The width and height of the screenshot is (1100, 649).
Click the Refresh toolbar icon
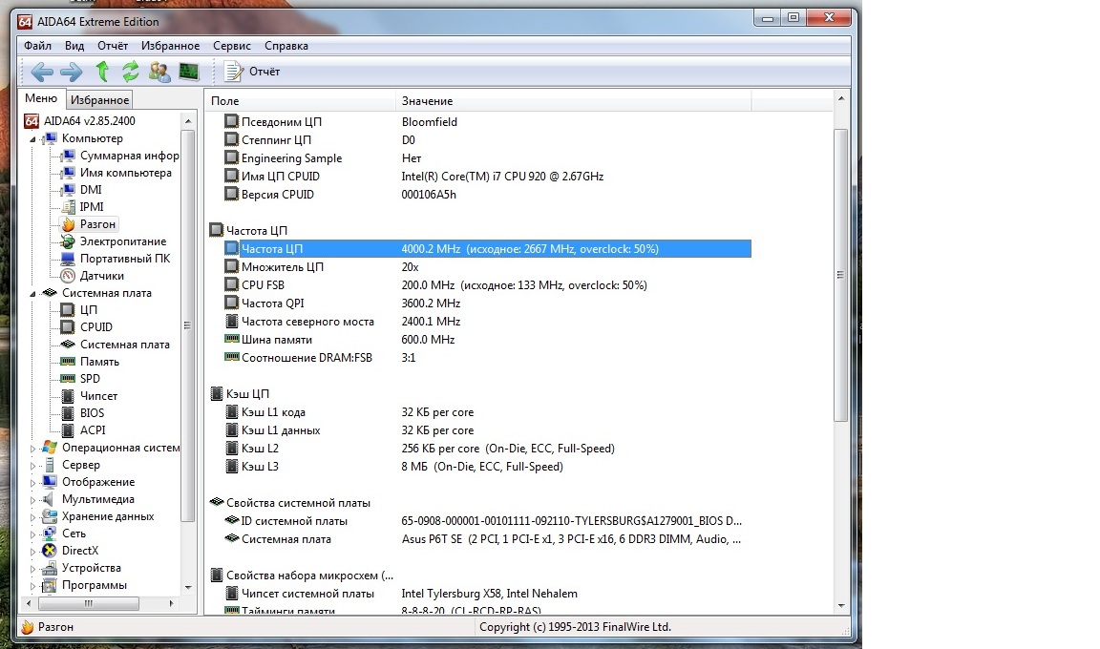[130, 71]
